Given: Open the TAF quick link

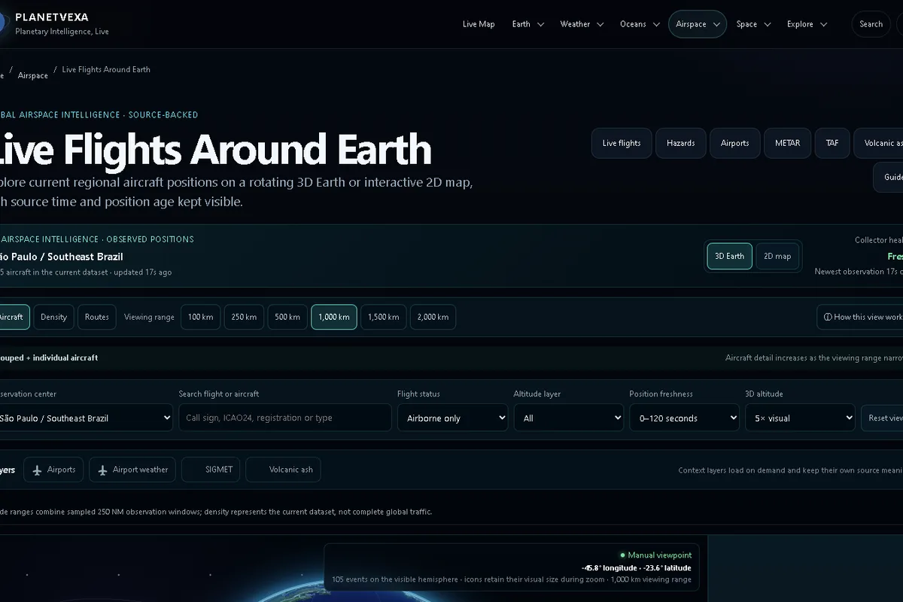Looking at the screenshot, I should pyautogui.click(x=832, y=143).
